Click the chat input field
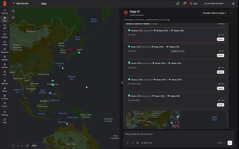Screen dimensions: 239x149 (179, 134)
